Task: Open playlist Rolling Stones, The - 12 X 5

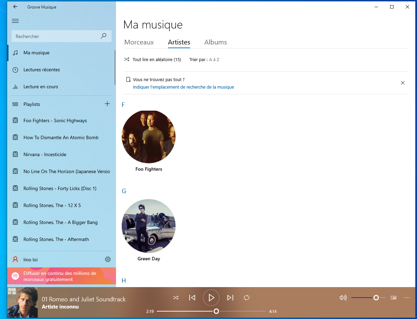Action: click(61, 205)
